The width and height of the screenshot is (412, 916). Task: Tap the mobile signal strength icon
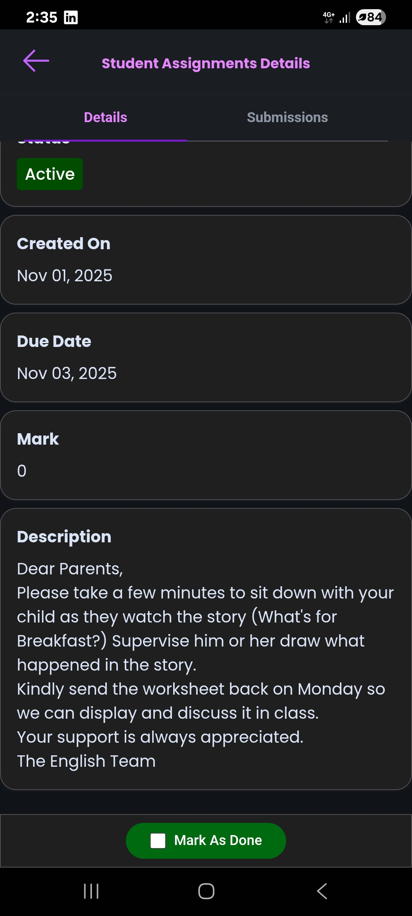pos(345,18)
